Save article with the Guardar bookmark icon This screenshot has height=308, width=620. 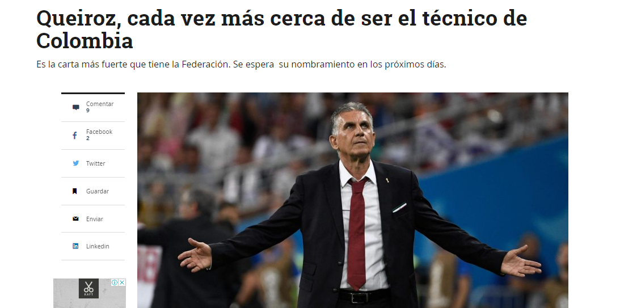(x=75, y=191)
